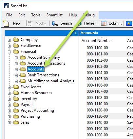Click the Search magnifier icon
This screenshot has width=133, height=139.
click(x=55, y=23)
